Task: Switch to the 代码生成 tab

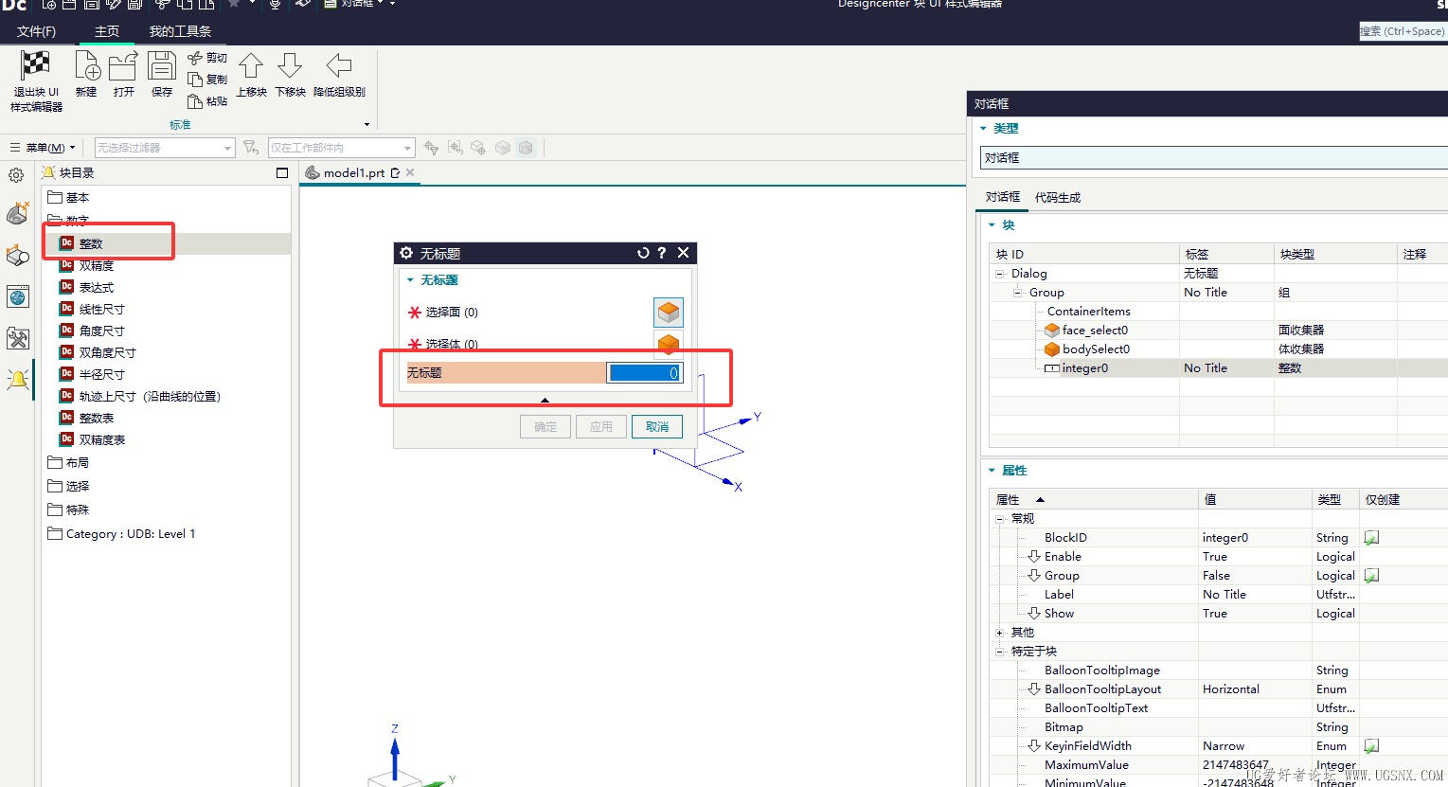Action: (1058, 197)
